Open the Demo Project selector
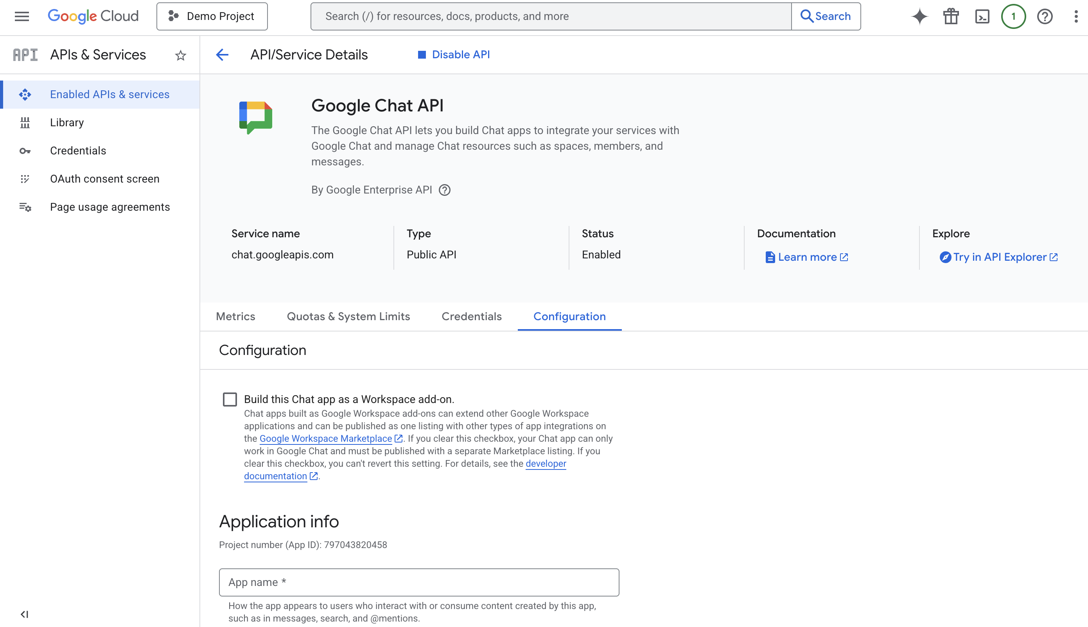The width and height of the screenshot is (1088, 627). click(x=212, y=16)
